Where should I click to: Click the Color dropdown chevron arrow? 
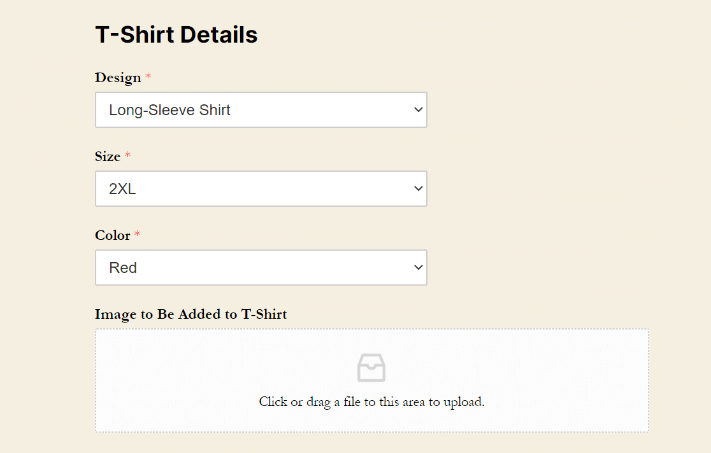pos(418,267)
